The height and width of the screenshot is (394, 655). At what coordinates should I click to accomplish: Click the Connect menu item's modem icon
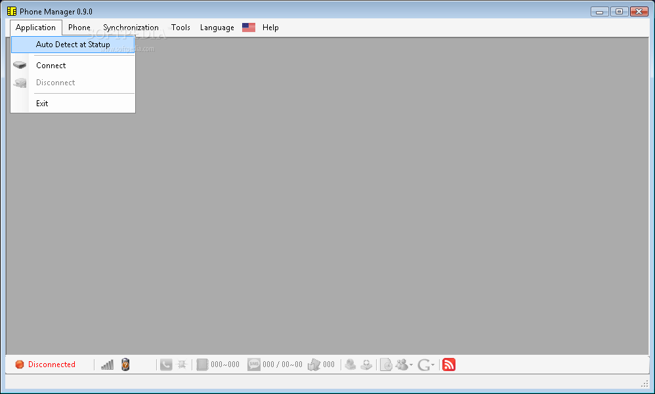click(x=20, y=65)
